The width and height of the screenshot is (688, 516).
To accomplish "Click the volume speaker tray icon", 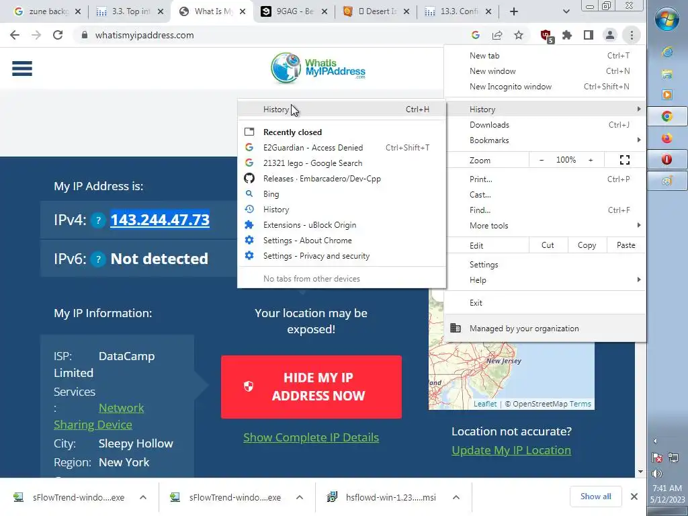I will click(x=657, y=474).
